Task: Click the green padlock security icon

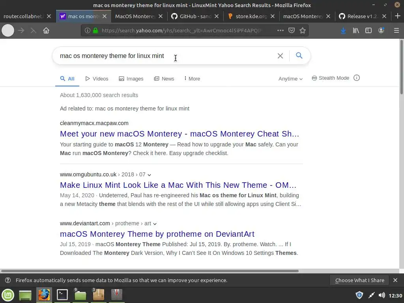Action: coord(95,30)
